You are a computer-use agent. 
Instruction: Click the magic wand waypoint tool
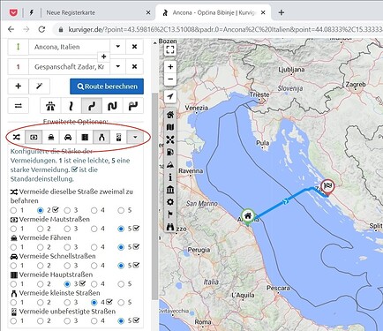pyautogui.click(x=39, y=86)
